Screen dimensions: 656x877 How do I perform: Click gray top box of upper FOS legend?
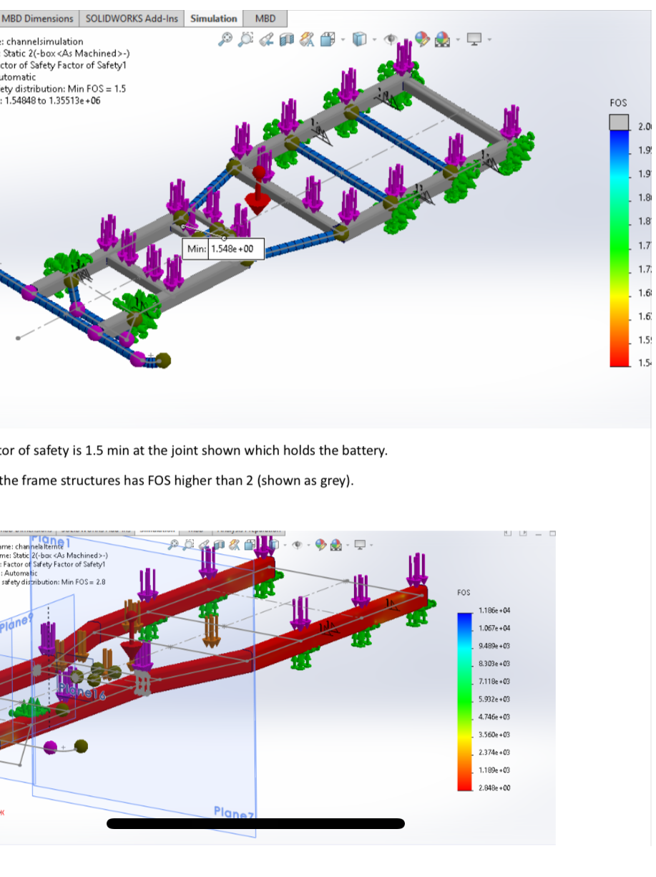pyautogui.click(x=619, y=123)
